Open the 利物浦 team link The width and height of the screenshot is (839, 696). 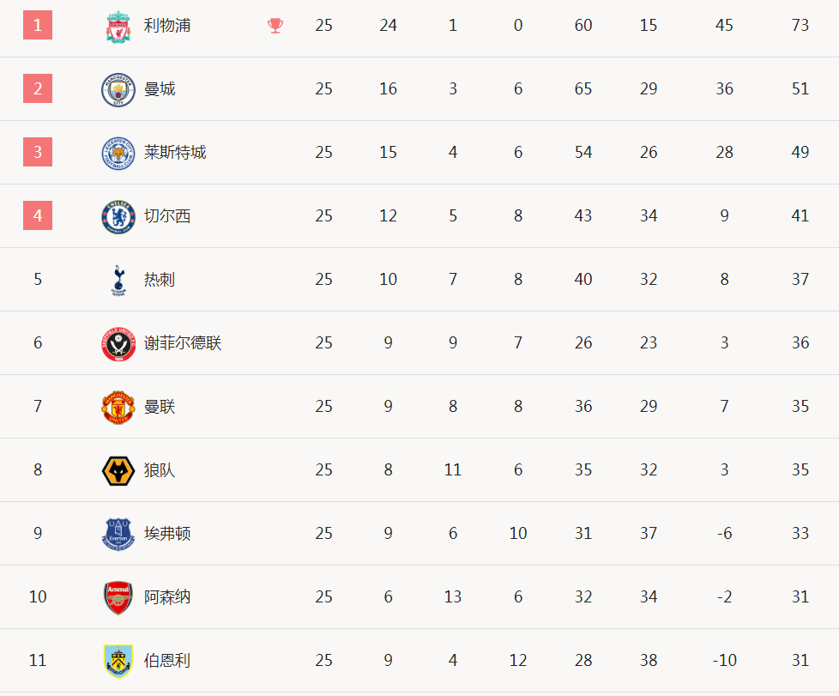(167, 25)
